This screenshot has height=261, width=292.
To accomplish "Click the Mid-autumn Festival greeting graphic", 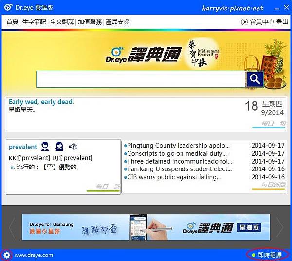I will [x=203, y=53].
